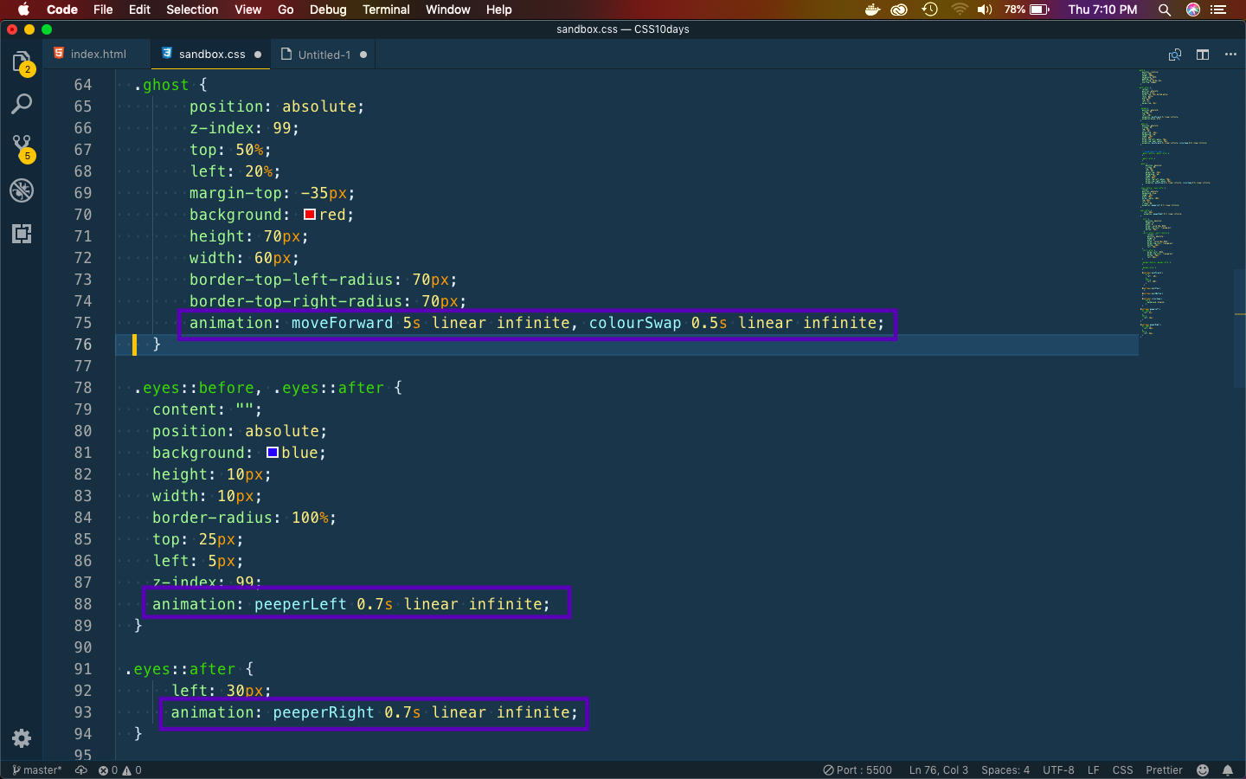
Task: Click the vertical scrollbar slider
Action: point(1240,329)
